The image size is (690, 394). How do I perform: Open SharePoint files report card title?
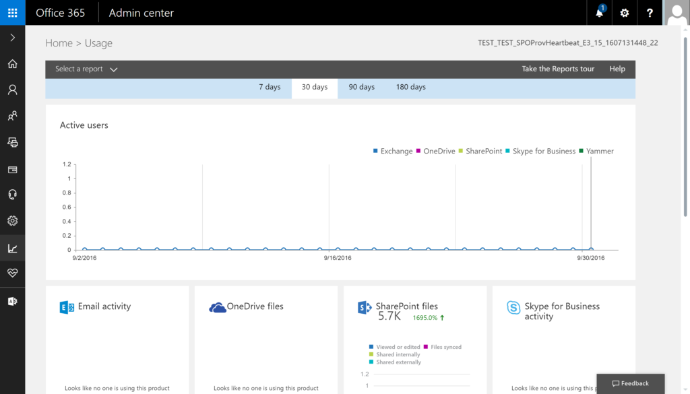[x=406, y=306]
